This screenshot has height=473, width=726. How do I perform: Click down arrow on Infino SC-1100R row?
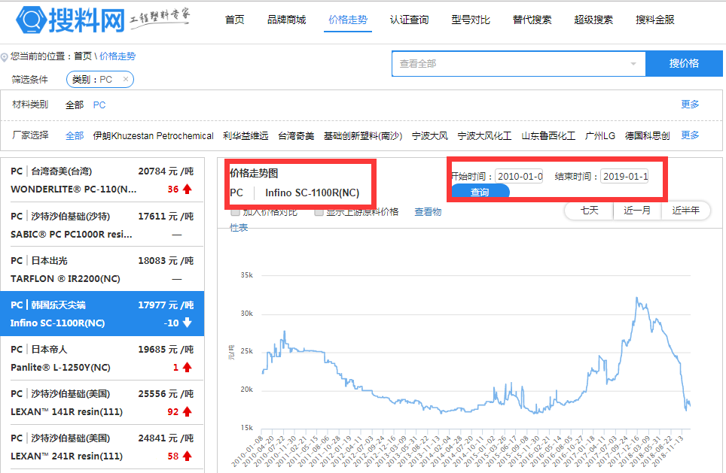pyautogui.click(x=187, y=323)
